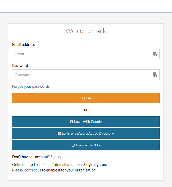Click the Welcome back heading
The height and width of the screenshot is (187, 172).
point(86,31)
